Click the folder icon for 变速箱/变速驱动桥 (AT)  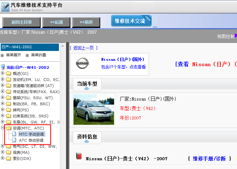8,86
